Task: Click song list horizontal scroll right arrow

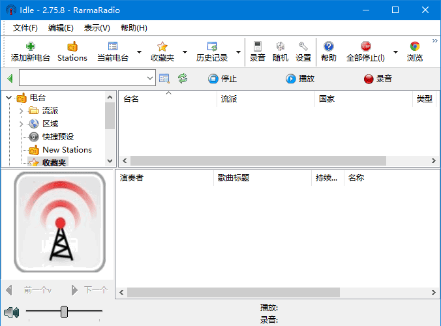Action: (x=433, y=293)
